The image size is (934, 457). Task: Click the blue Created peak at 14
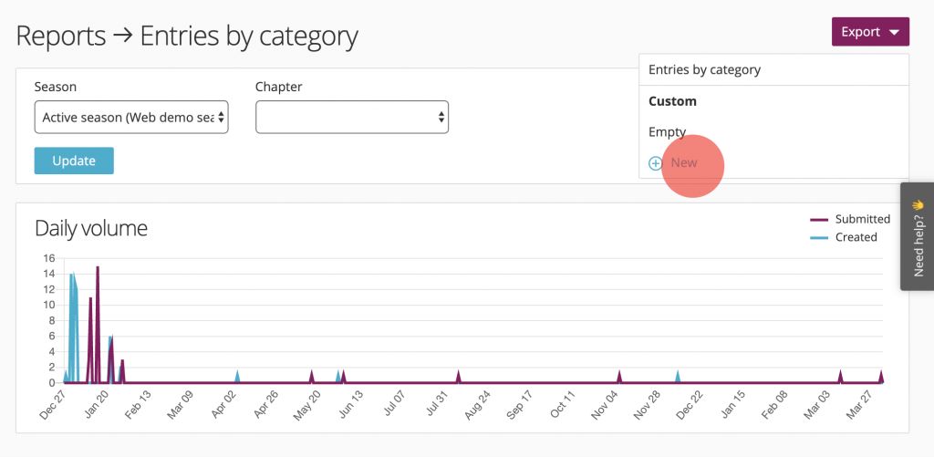click(72, 275)
